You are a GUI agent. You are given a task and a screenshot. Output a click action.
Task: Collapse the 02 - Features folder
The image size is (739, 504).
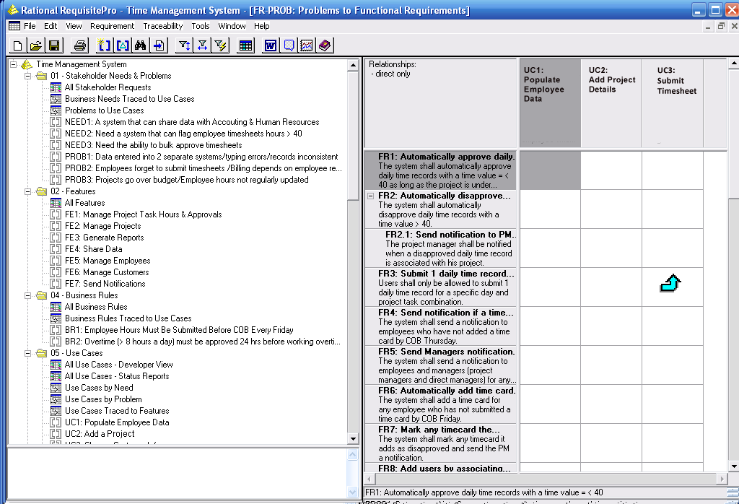(x=28, y=191)
